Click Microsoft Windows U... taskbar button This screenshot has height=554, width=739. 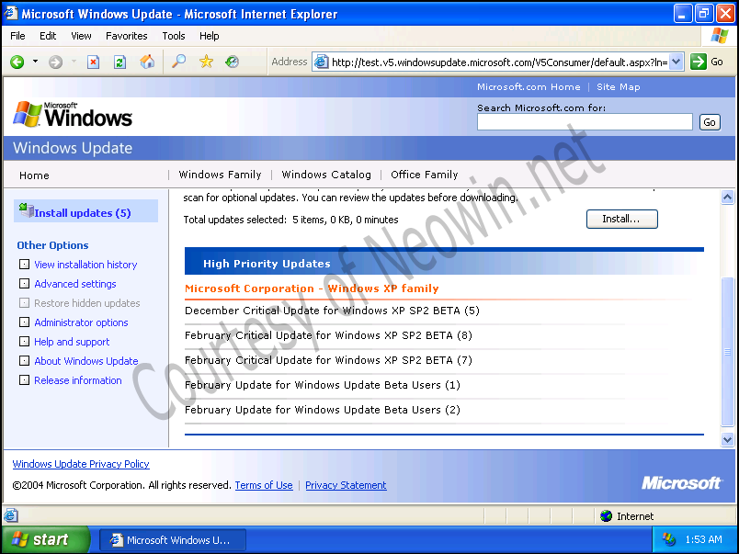[173, 540]
